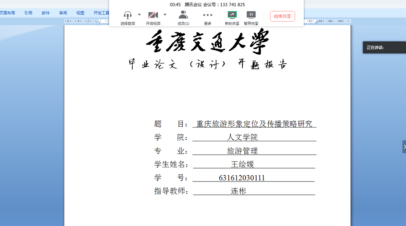The height and width of the screenshot is (226, 406).
Task: Click the red 结束共享 button
Action: [282, 16]
